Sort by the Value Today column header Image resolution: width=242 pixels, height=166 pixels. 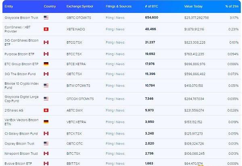194,6
